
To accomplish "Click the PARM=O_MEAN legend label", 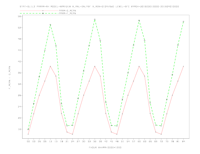I will 67,11.
